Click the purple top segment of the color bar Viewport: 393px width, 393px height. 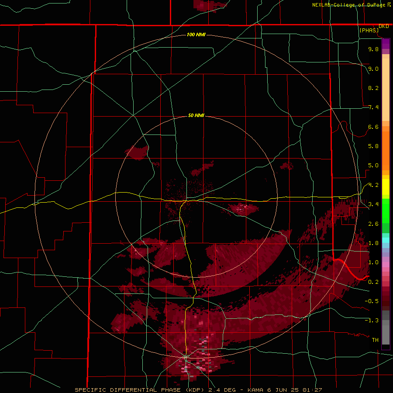point(386,44)
